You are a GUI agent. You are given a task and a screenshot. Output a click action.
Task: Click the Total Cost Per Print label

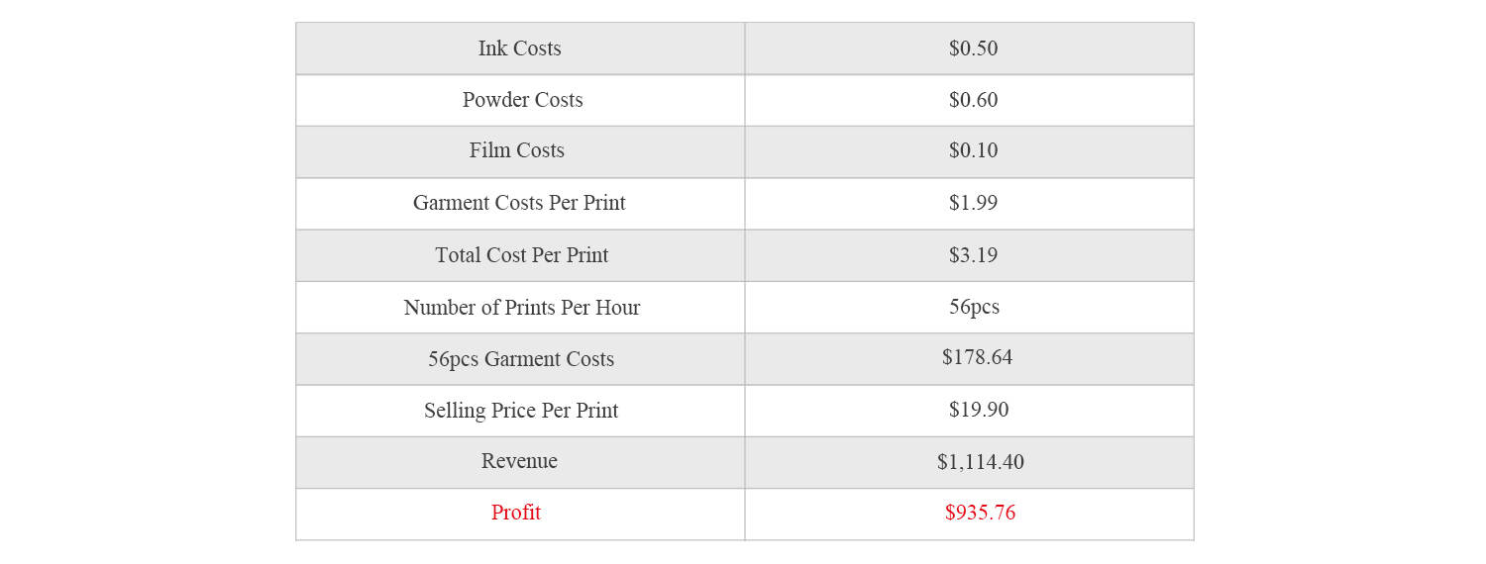tap(522, 255)
